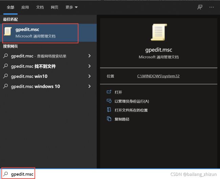Switch to the 全部 tab

click(10, 7)
